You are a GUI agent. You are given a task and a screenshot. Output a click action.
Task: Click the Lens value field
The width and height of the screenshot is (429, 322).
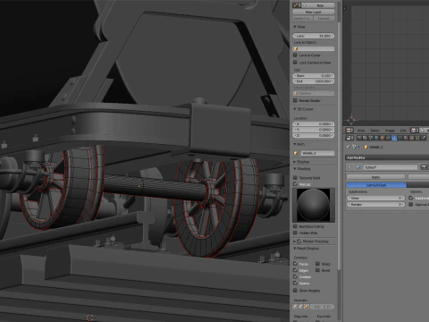314,36
